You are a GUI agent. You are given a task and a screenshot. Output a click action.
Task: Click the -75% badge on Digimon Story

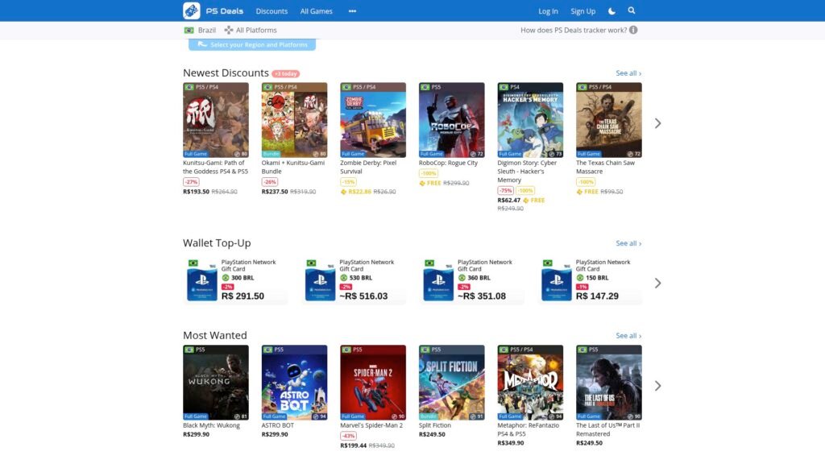[506, 190]
